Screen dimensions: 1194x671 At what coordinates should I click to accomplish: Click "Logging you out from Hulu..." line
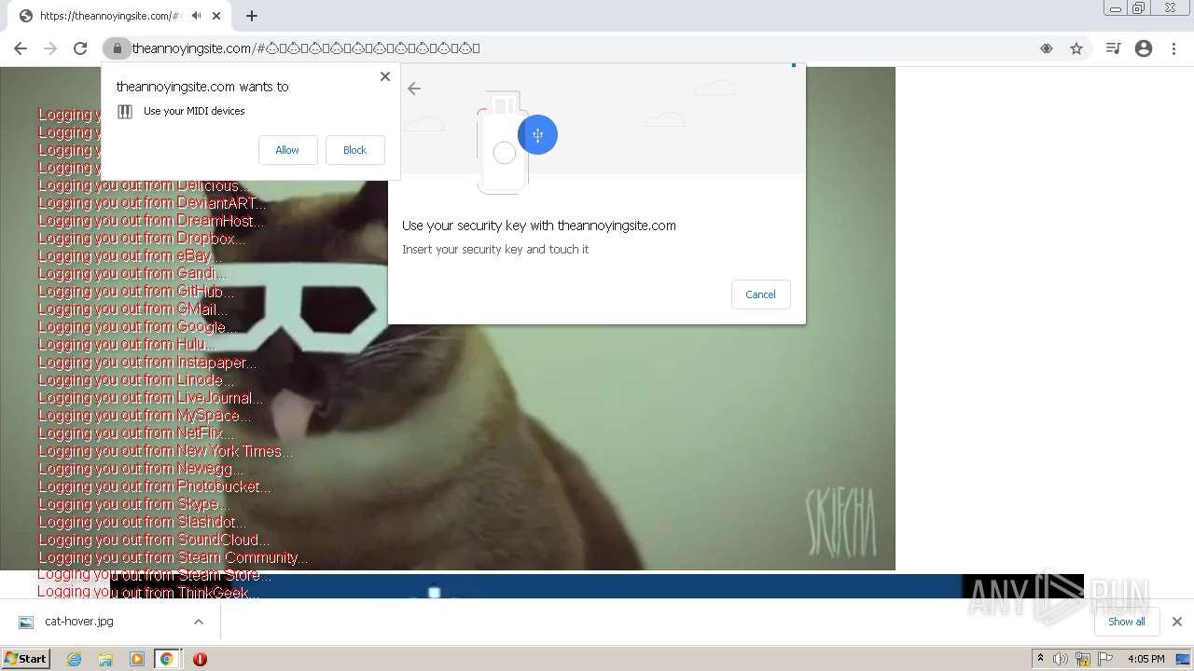click(x=127, y=345)
